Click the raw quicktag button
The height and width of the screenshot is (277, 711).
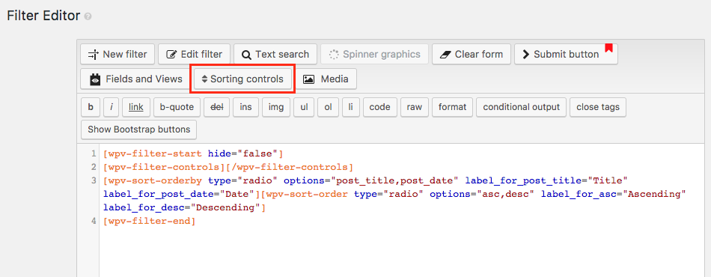pyautogui.click(x=415, y=108)
